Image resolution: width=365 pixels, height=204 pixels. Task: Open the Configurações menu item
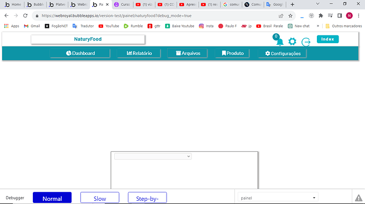(282, 53)
